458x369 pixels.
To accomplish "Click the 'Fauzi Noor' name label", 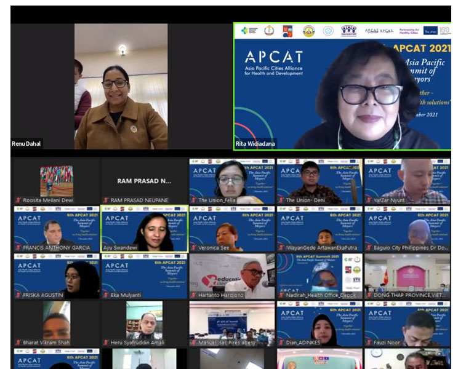I will tap(387, 343).
